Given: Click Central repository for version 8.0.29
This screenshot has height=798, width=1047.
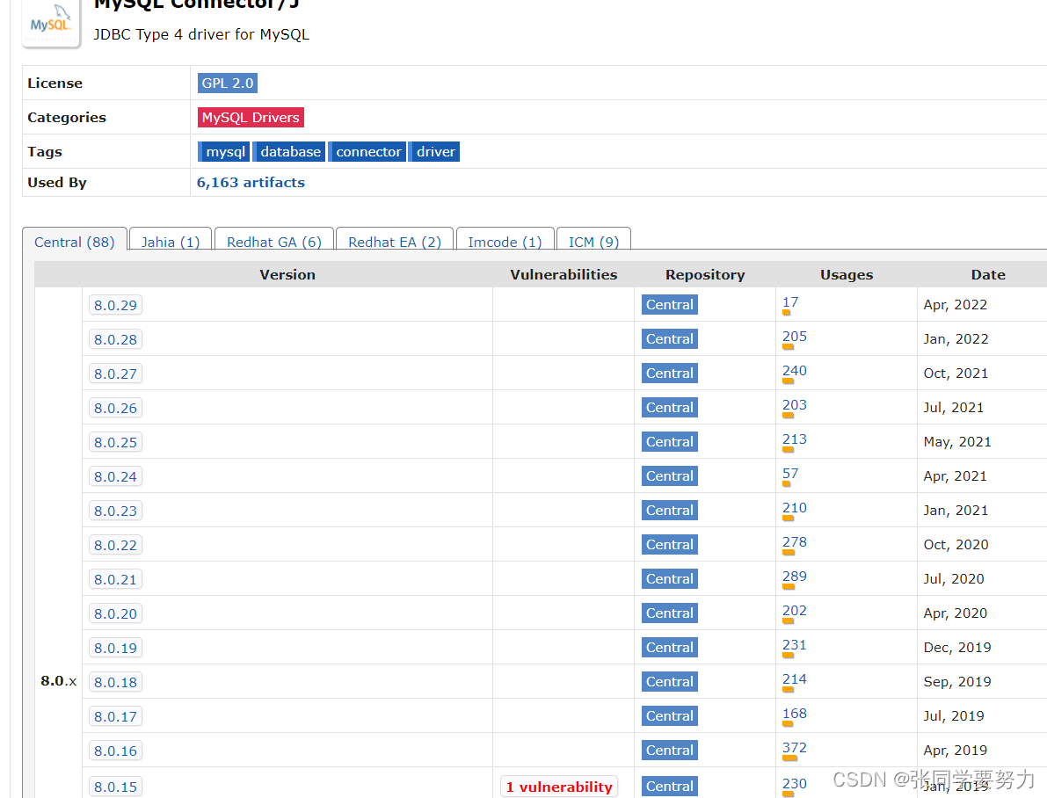Looking at the screenshot, I should (x=670, y=304).
